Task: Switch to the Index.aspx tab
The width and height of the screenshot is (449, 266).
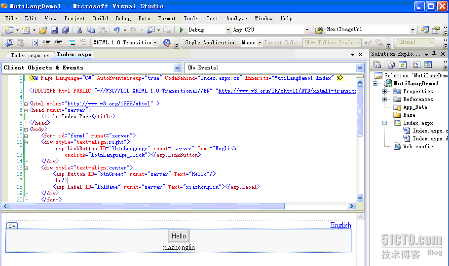Action: point(74,54)
